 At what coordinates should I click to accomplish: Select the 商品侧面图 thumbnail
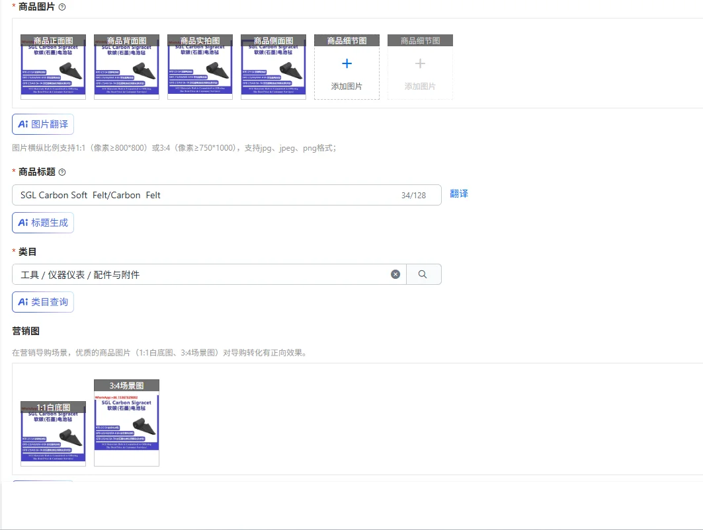pos(274,67)
